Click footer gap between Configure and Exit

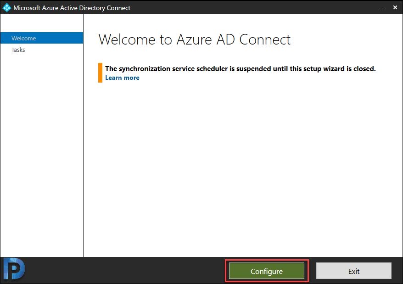[312, 271]
